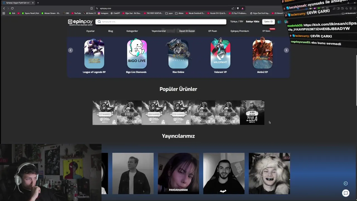This screenshot has width=357, height=201.
Task: Open a new browser tab
Action: coord(38,3)
